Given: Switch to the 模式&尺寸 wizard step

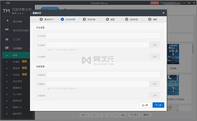Looking at the screenshot, I should pyautogui.click(x=49, y=19).
